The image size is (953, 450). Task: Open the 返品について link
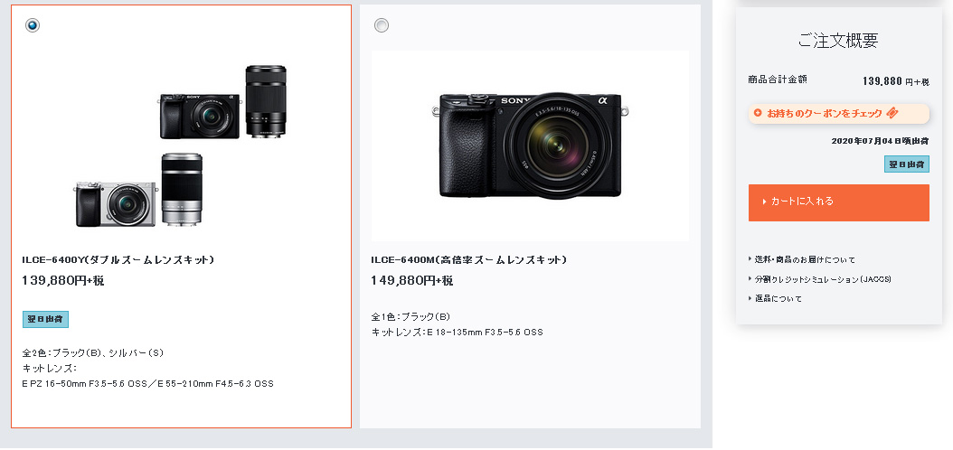click(x=778, y=299)
